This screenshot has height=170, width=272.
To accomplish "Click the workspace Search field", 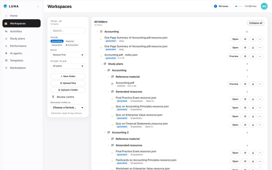I will point(68,31).
